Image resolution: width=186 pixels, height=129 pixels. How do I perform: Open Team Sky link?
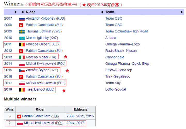[113, 83]
